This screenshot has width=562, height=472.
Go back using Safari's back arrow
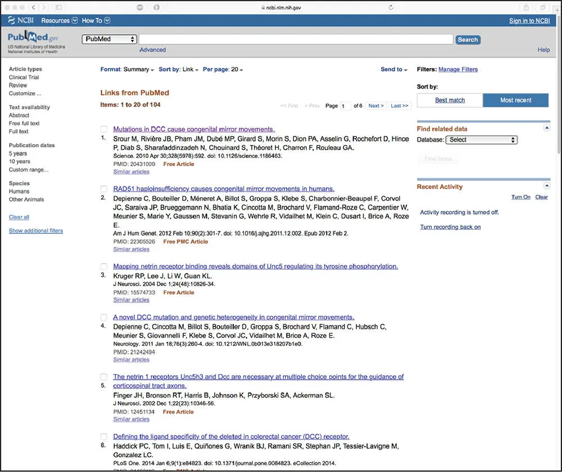pyautogui.click(x=34, y=7)
